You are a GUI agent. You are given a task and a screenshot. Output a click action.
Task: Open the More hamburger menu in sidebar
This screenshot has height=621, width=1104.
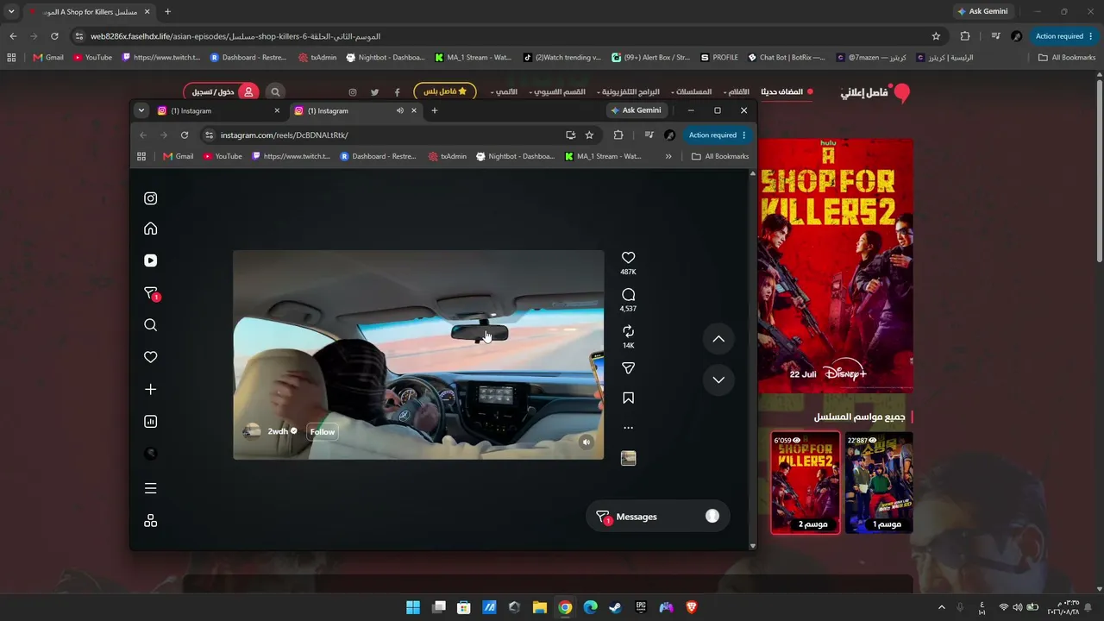coord(150,488)
